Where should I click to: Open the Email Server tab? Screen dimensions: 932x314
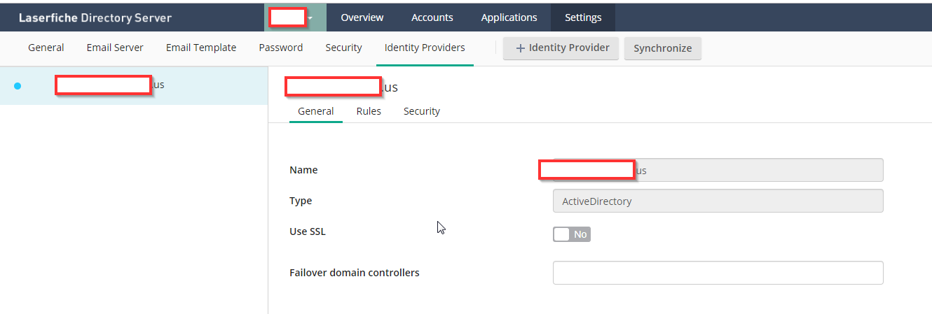115,48
